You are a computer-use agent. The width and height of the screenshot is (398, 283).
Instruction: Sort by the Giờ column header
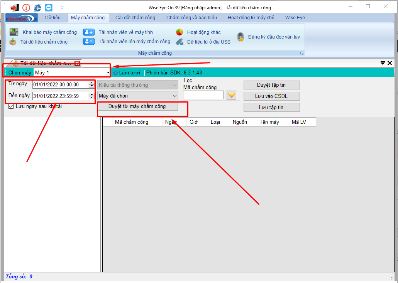197,122
